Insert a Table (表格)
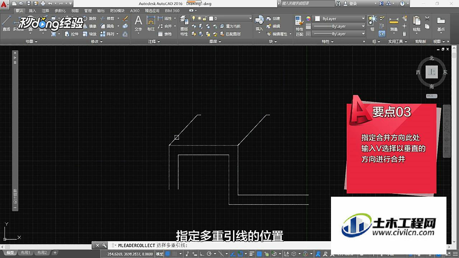 click(165, 34)
